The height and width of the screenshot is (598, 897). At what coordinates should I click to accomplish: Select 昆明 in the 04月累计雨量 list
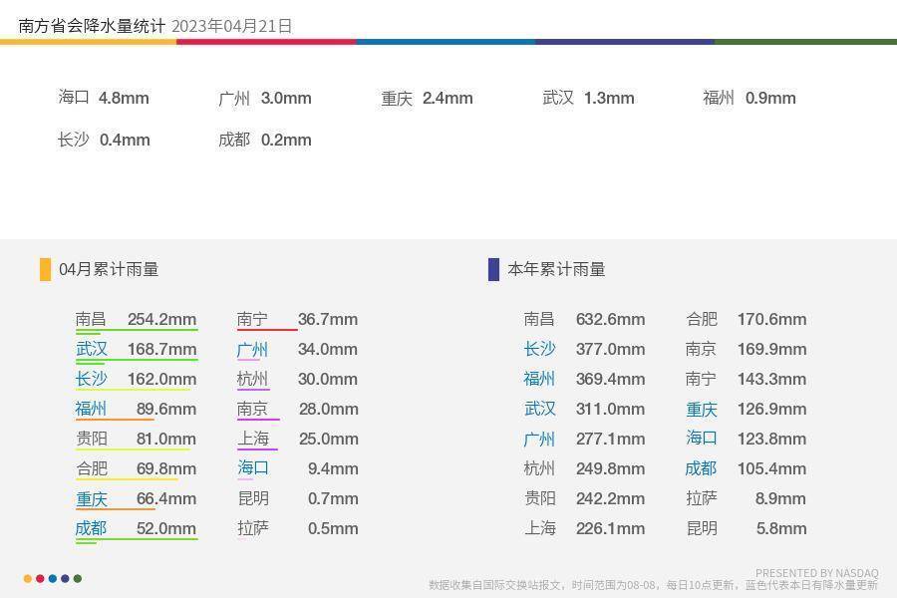click(253, 498)
